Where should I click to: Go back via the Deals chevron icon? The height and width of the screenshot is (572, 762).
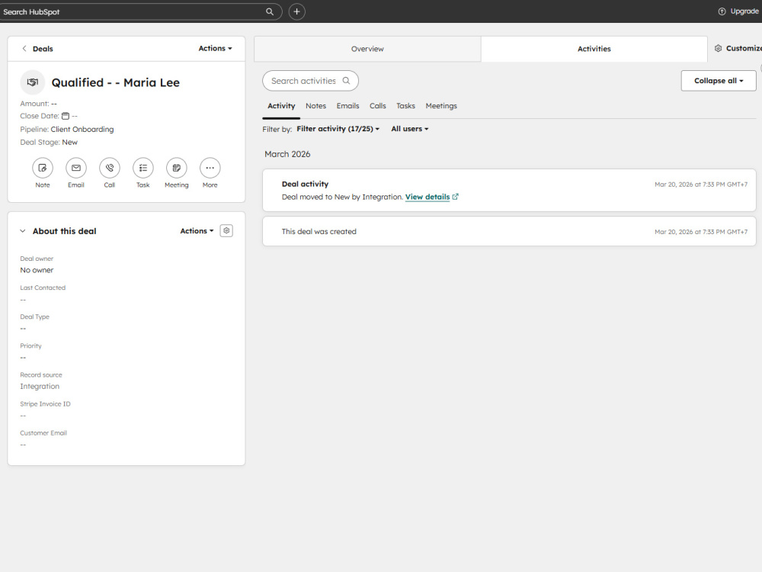pyautogui.click(x=24, y=49)
